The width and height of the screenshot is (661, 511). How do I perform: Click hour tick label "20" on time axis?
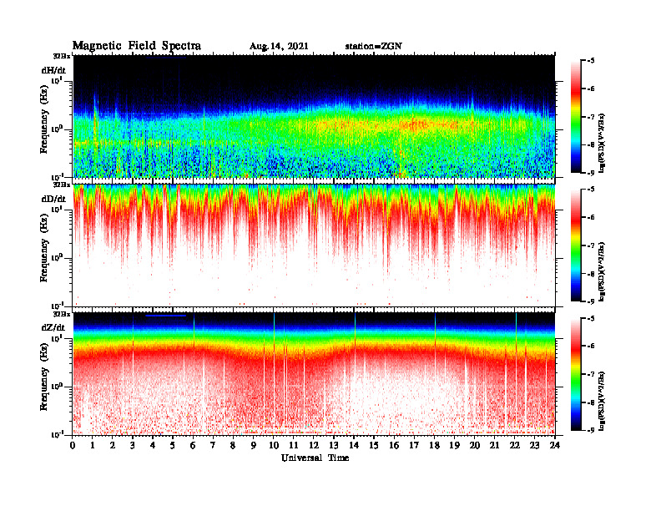pos(474,446)
